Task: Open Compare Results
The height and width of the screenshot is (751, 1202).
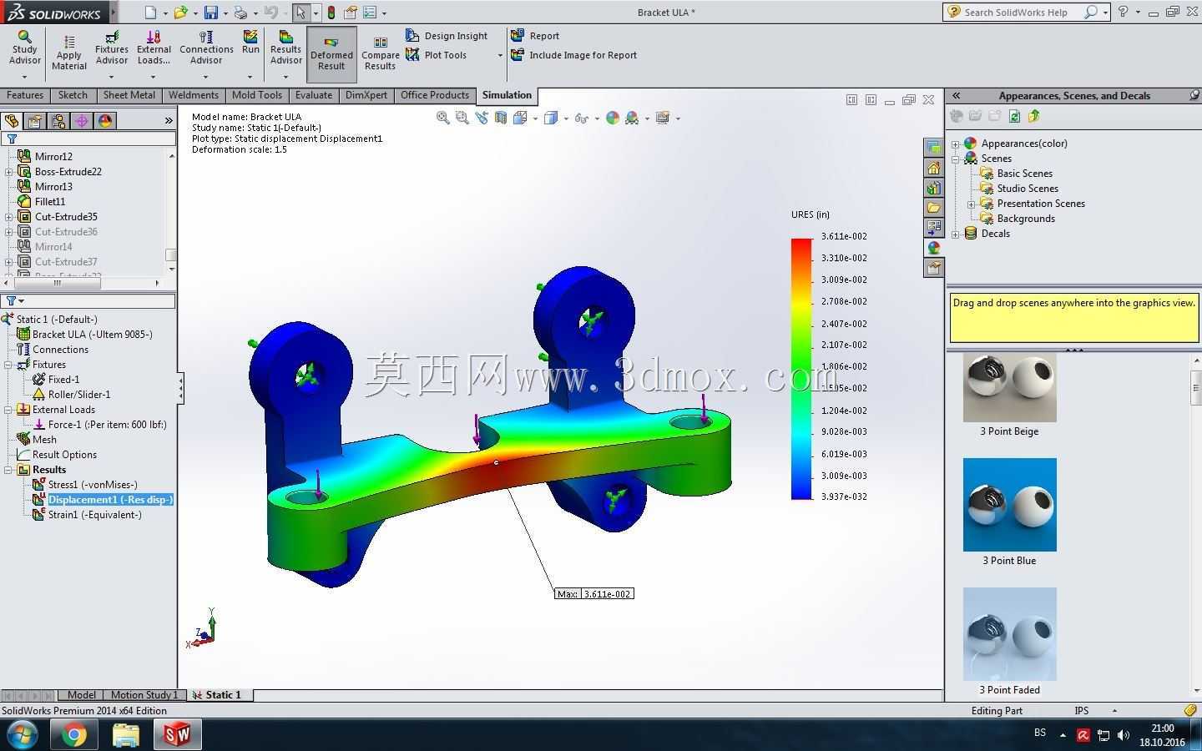Action: [x=380, y=54]
